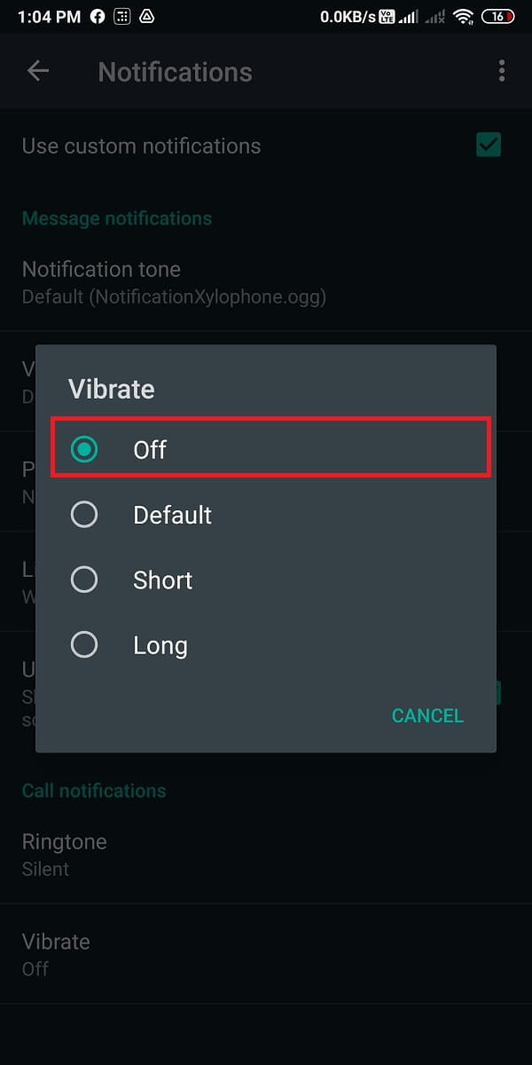Tap the Notifications screen title
The image size is (532, 1065).
(175, 72)
